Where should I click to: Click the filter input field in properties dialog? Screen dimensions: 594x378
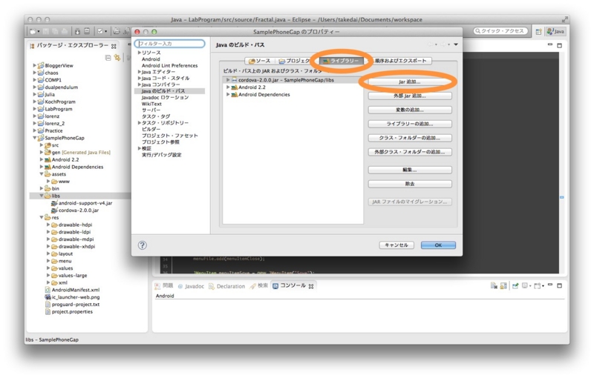click(x=170, y=44)
